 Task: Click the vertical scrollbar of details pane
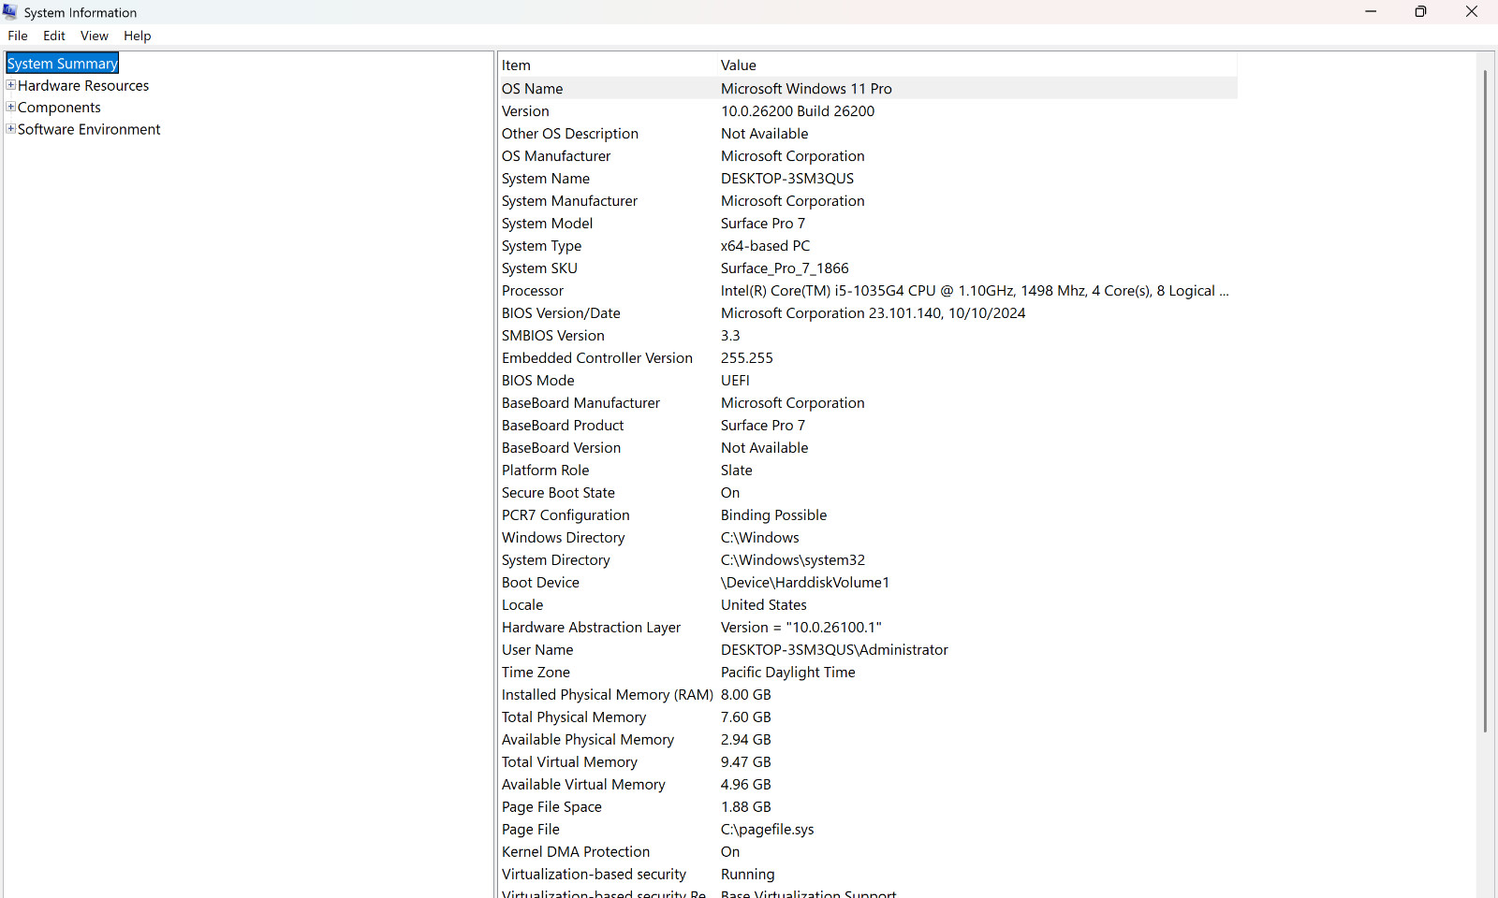(1485, 400)
